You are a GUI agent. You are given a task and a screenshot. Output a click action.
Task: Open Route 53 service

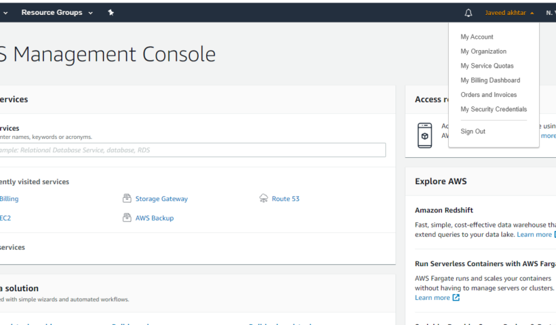(285, 198)
